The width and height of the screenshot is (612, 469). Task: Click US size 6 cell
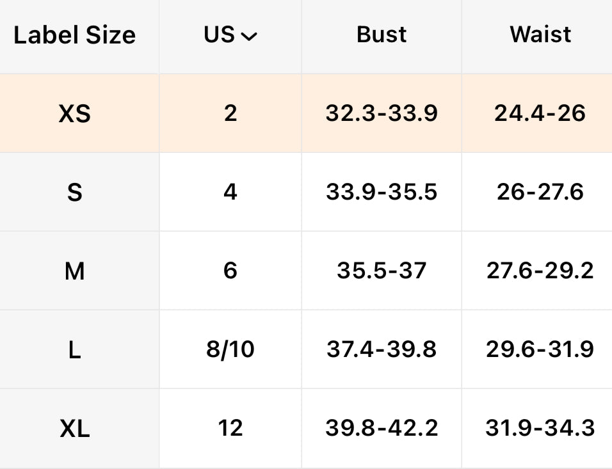pos(230,271)
